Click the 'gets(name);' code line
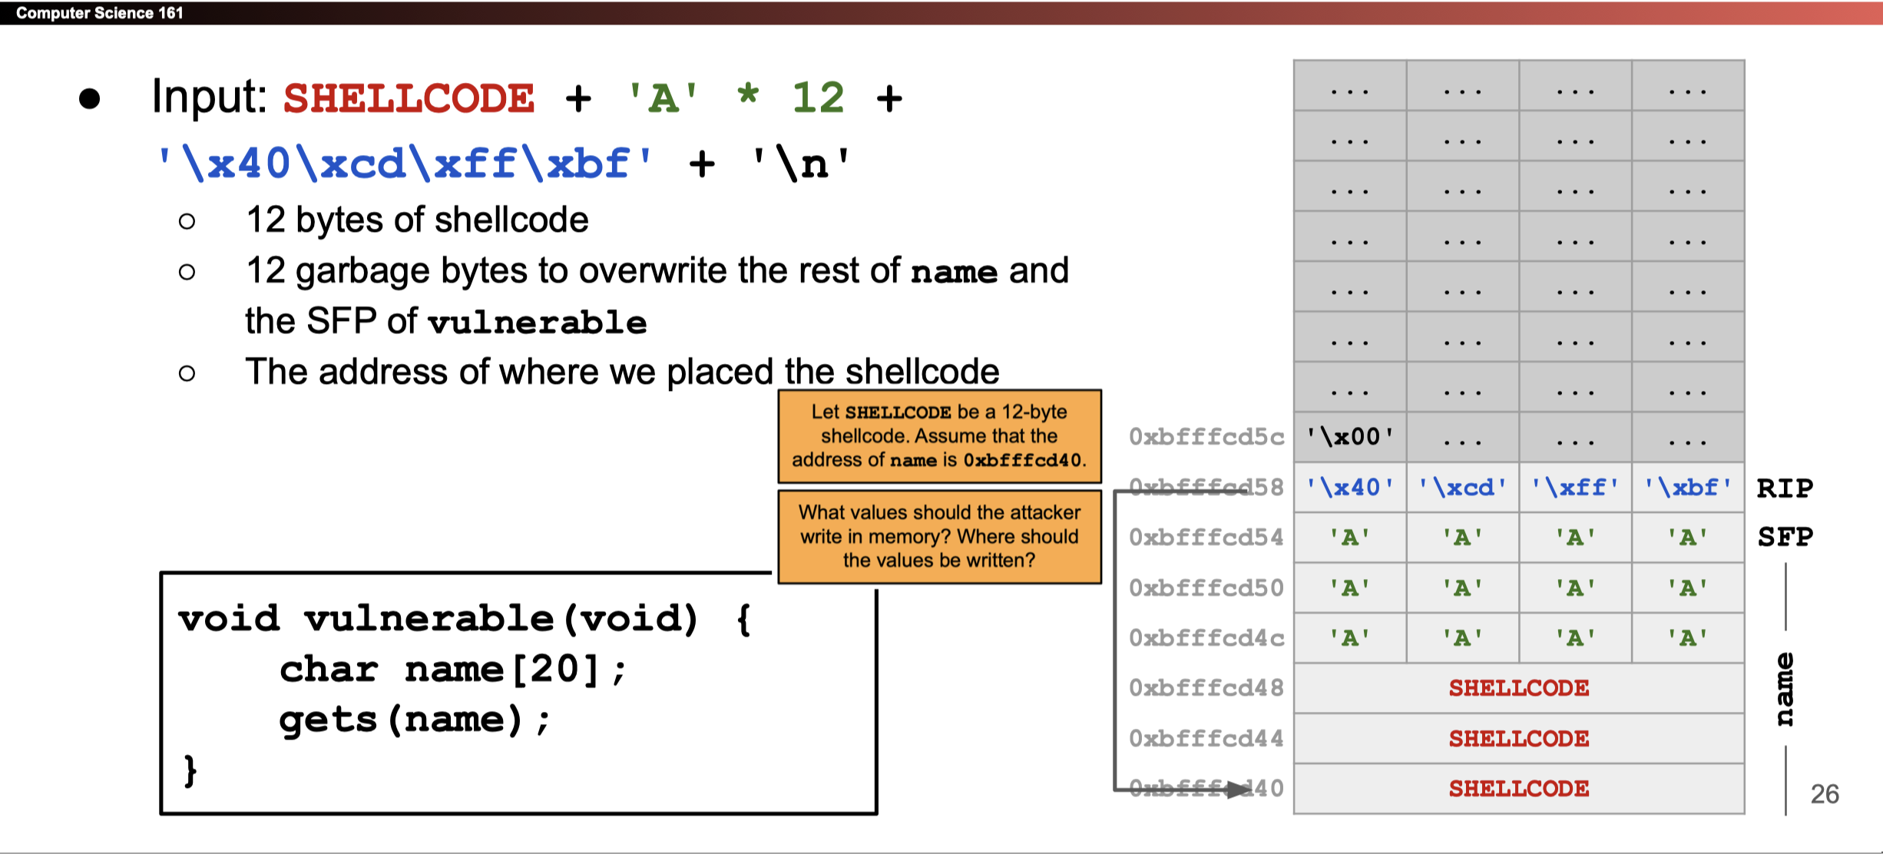The image size is (1883, 854). pos(415,720)
